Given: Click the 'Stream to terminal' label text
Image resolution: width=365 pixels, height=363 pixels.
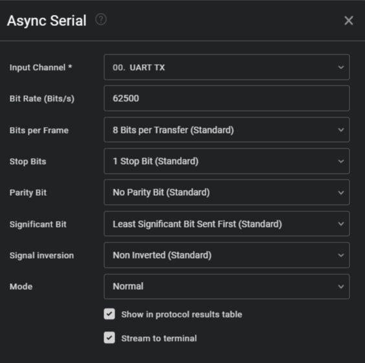Looking at the screenshot, I should pyautogui.click(x=159, y=338).
